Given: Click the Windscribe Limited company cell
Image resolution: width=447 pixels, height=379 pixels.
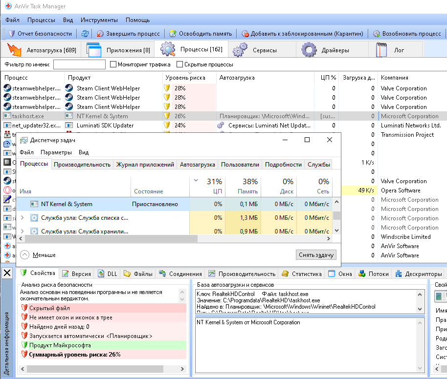Looking at the screenshot, I should [405, 236].
